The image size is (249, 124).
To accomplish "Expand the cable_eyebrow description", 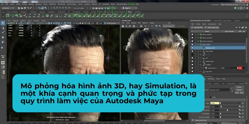I will click(x=198, y=38).
